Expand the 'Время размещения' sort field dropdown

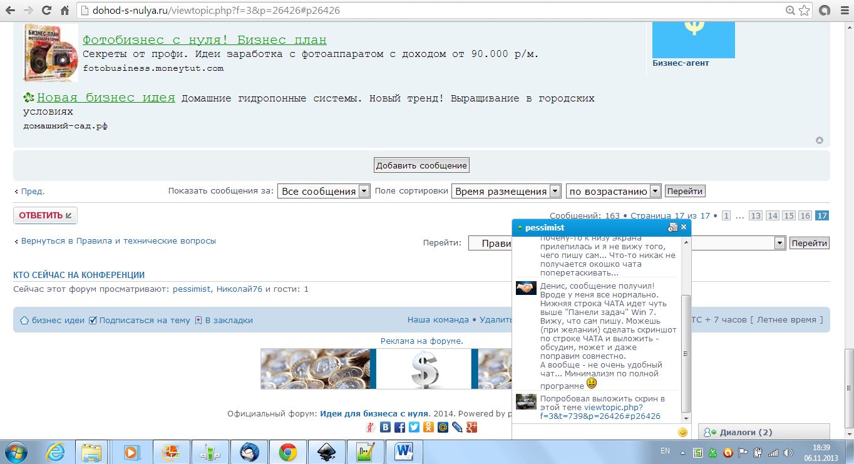point(499,192)
